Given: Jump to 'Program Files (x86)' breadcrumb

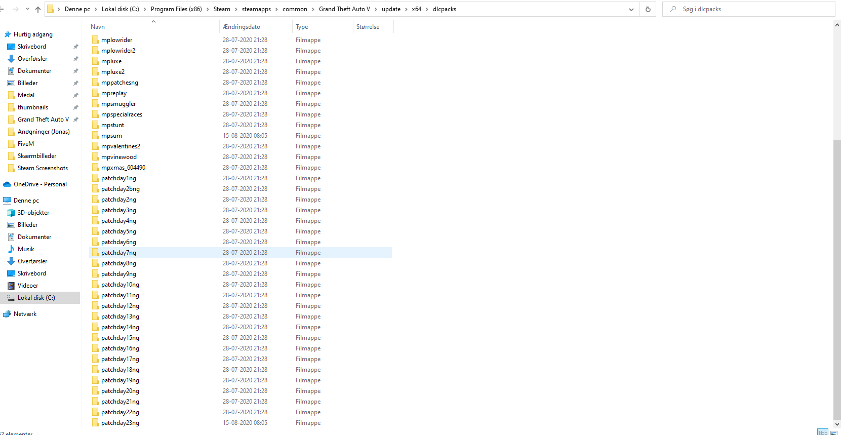Looking at the screenshot, I should click(x=176, y=9).
